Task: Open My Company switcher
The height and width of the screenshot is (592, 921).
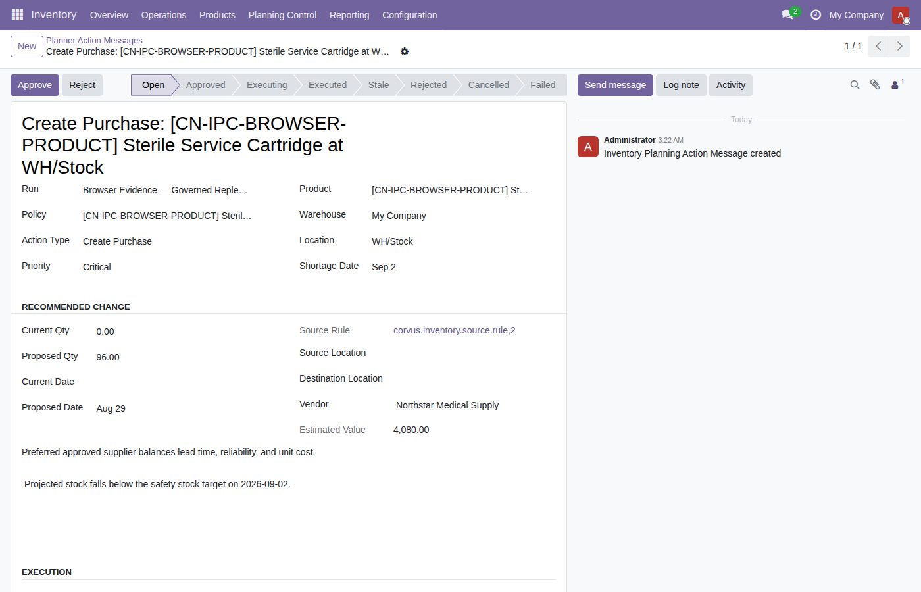Action: (856, 15)
